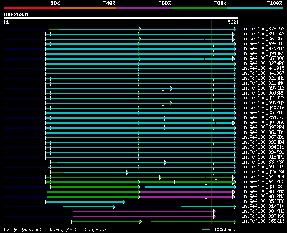Image resolution: width=287 pixels, height=233 pixels.
Task: Select the BB926931 query name
Action: [17, 14]
